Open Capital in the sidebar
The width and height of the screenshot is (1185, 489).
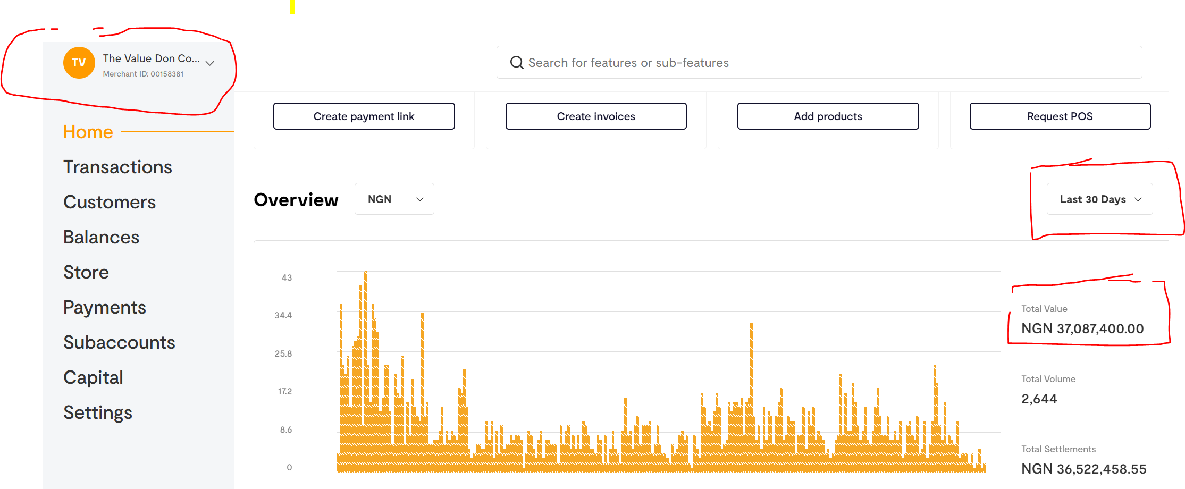pos(93,377)
